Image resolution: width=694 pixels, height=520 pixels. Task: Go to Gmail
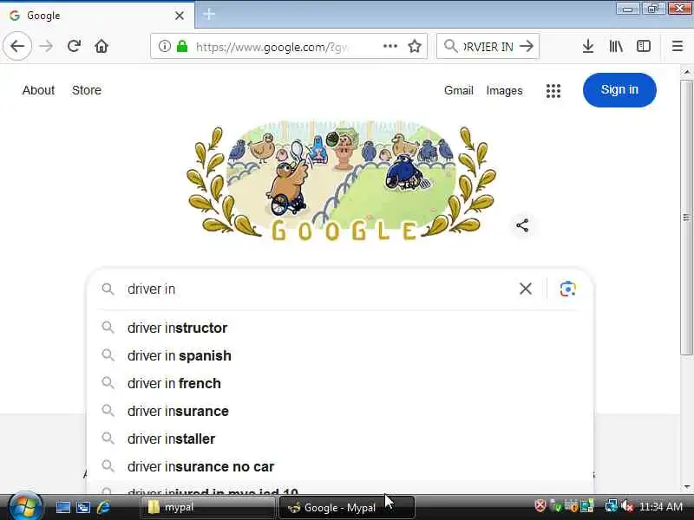click(459, 91)
